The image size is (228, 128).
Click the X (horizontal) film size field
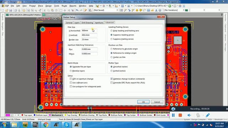pos(89,31)
